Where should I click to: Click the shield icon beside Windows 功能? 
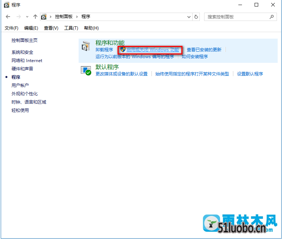(x=123, y=49)
